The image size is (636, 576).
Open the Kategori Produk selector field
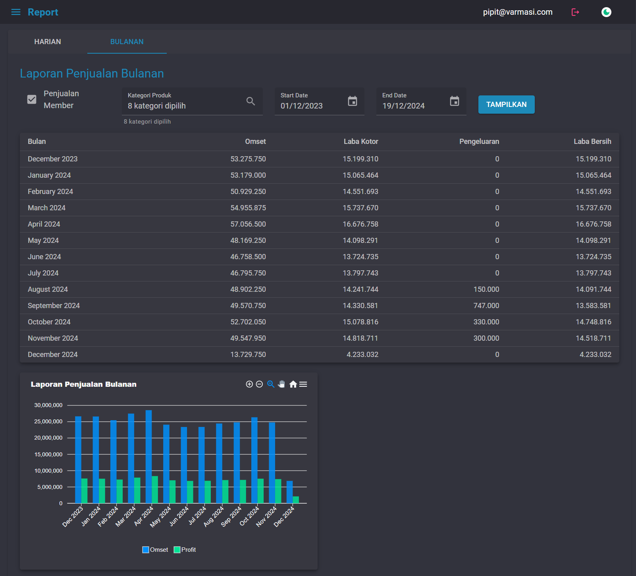(x=192, y=101)
